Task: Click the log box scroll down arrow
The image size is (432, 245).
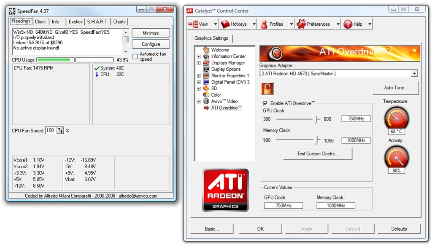Action: point(126,52)
